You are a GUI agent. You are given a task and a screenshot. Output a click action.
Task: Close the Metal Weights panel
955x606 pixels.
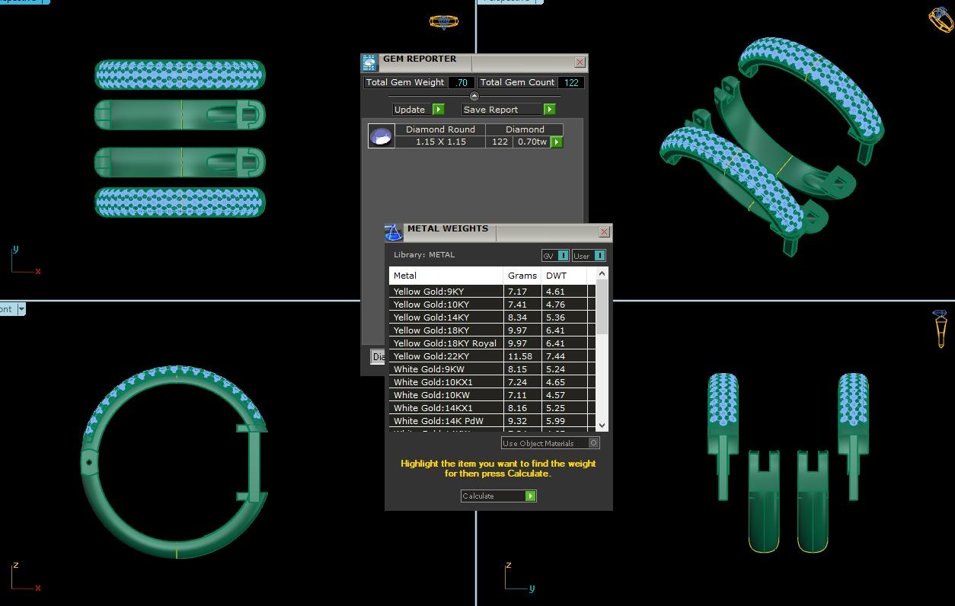click(x=604, y=232)
